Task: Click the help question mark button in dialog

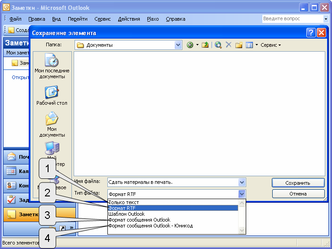Action: point(311,33)
